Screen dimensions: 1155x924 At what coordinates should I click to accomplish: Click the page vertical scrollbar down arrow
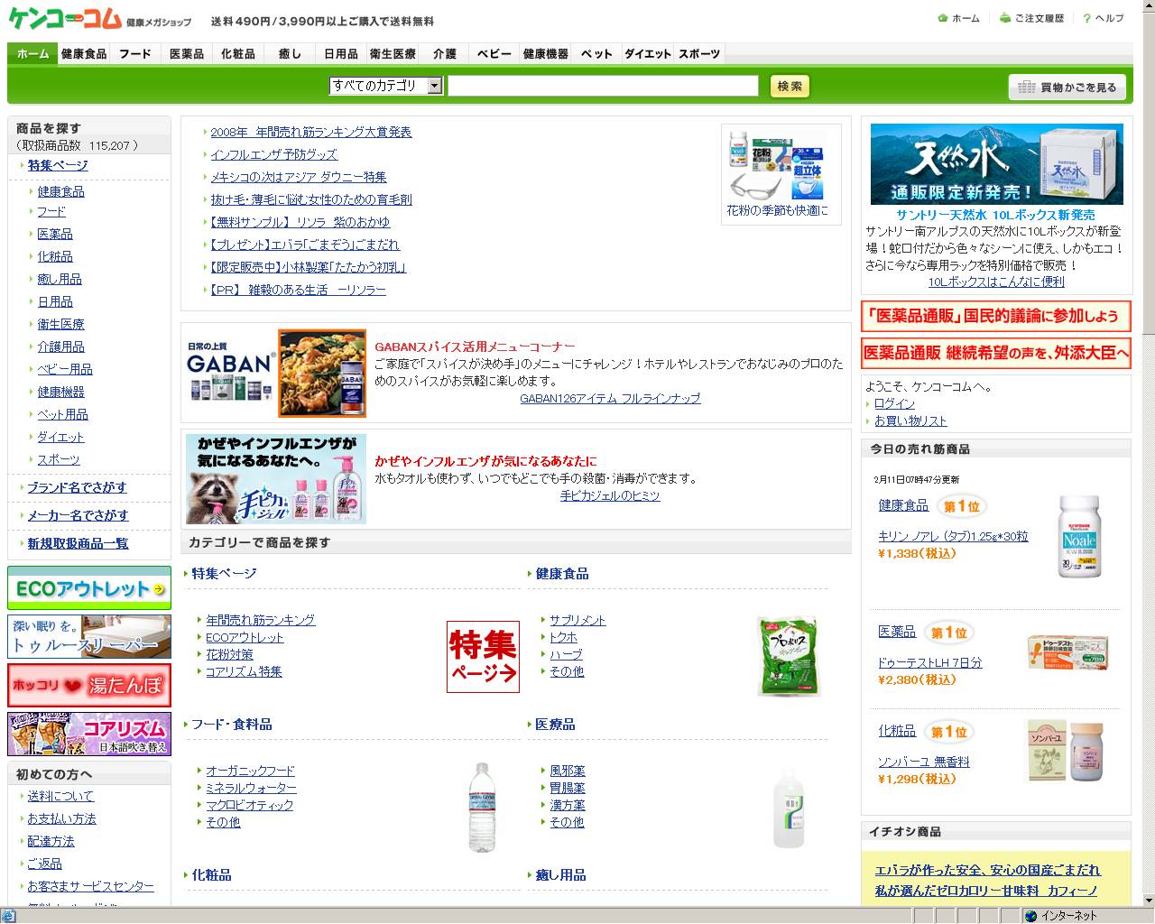click(1147, 899)
